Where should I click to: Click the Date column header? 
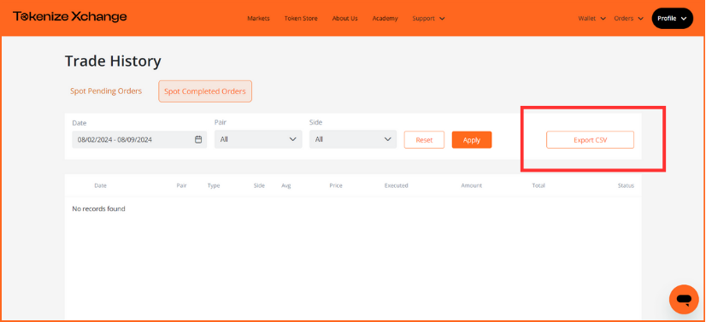pos(100,185)
